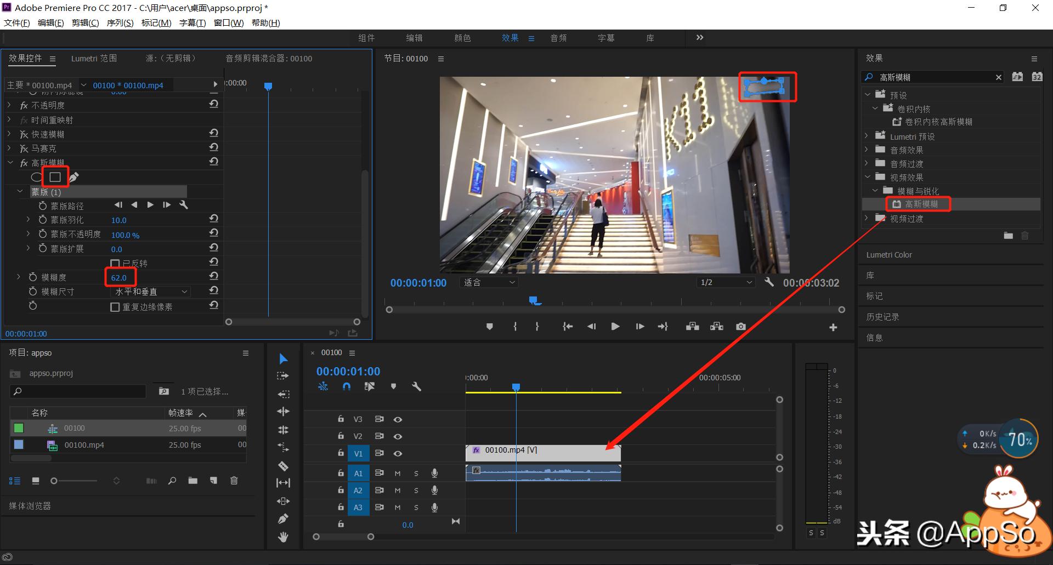
Task: Toggle snap magnet icon in the timeline
Action: pyautogui.click(x=346, y=386)
